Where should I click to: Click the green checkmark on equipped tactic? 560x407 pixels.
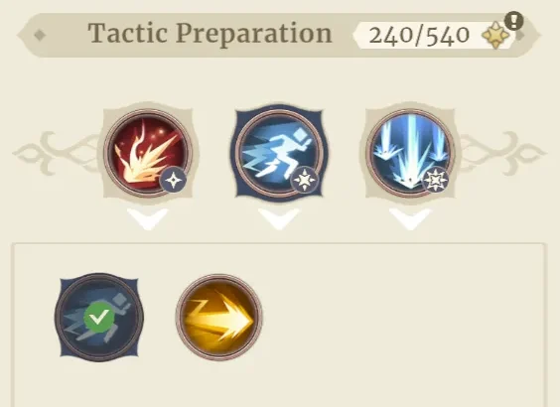click(x=99, y=317)
